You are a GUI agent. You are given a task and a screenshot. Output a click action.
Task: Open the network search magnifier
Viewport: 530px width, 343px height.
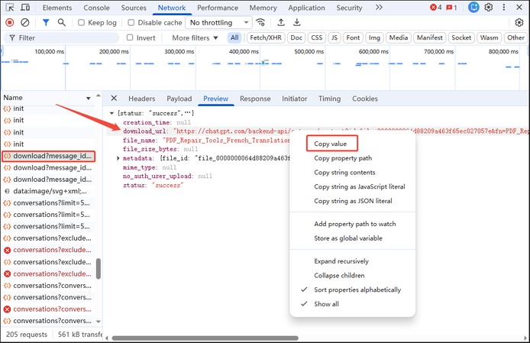click(x=62, y=23)
